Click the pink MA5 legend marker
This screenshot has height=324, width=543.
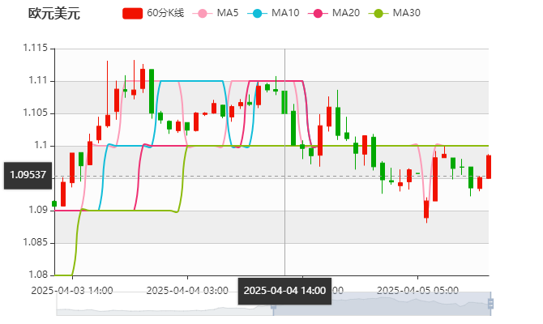202,14
